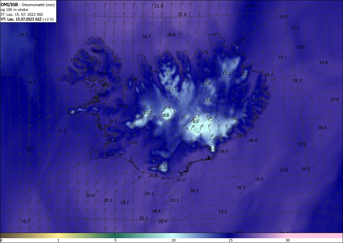
Task: Click the 14.2 value on the map
Action: pyautogui.click(x=109, y=154)
